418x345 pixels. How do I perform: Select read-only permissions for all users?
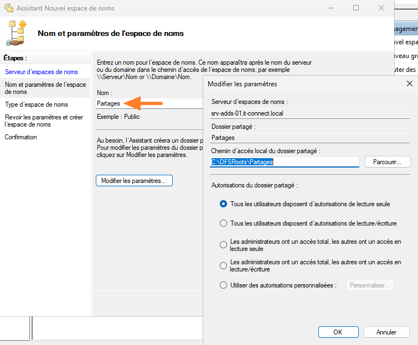[x=223, y=204]
